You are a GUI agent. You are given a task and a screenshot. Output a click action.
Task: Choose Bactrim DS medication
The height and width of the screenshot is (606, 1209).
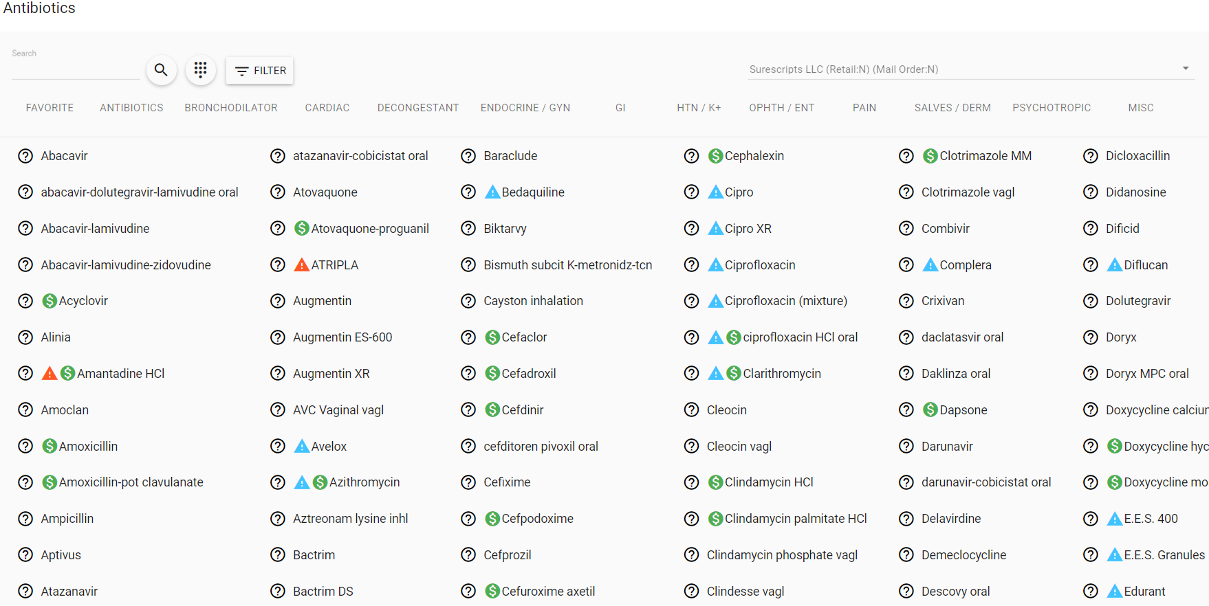pos(323,592)
